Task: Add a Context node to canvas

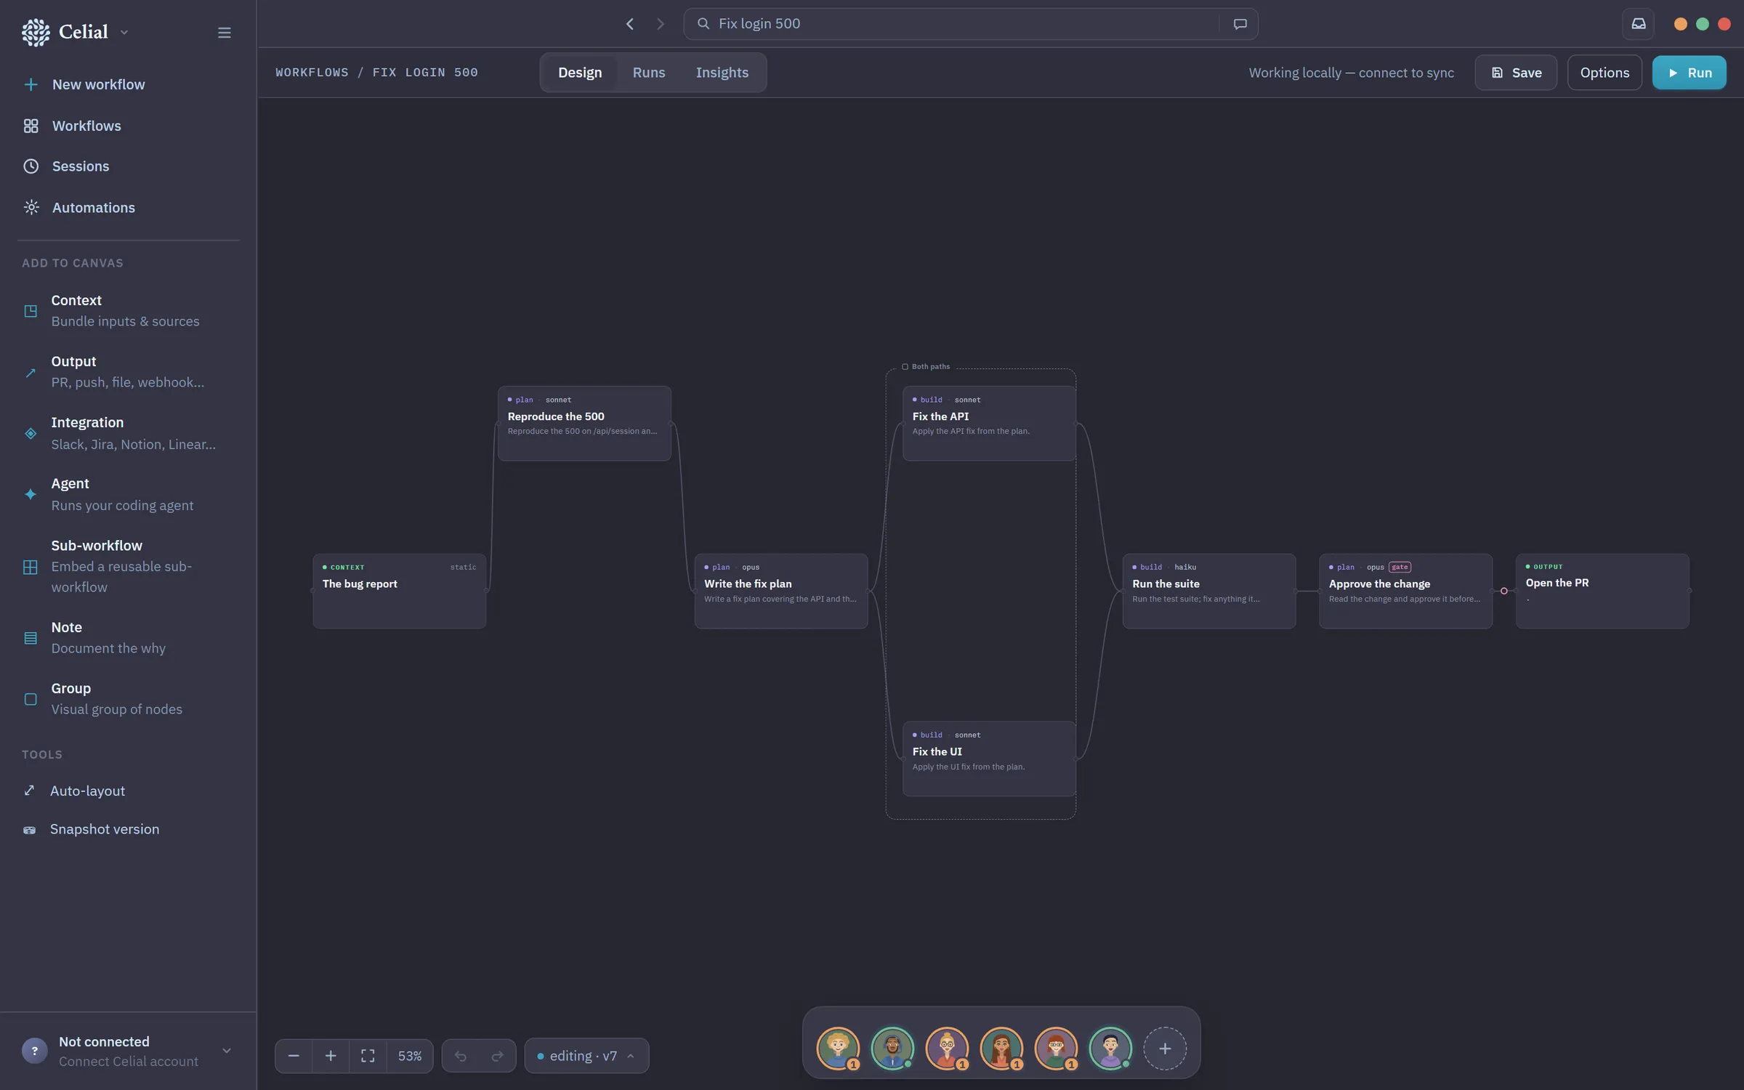Action: click(x=129, y=311)
